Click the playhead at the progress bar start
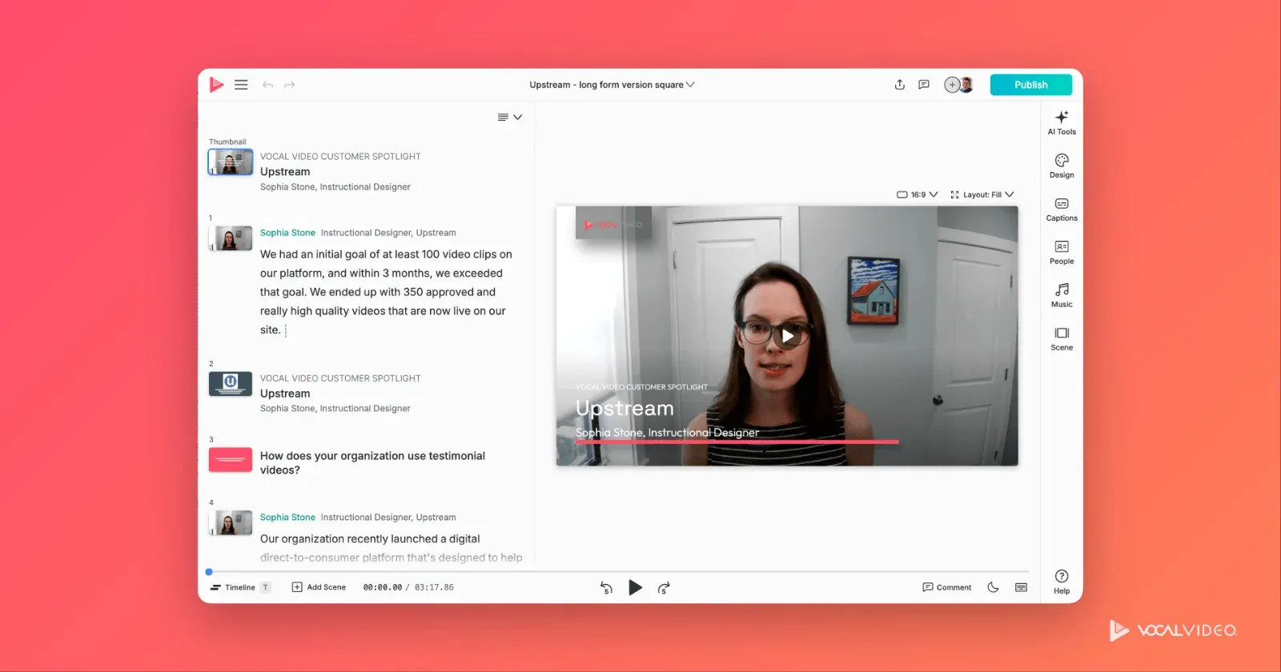This screenshot has height=672, width=1281. click(x=209, y=572)
